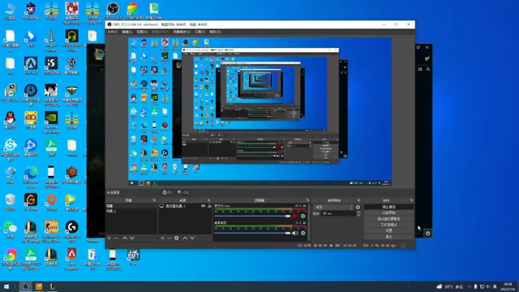Pop out the Scene Transitions dock panel
The height and width of the screenshot is (292, 519).
point(359,201)
